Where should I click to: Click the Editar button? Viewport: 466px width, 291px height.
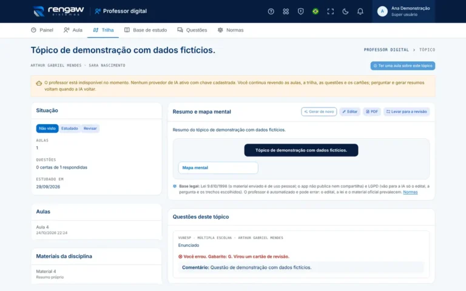tap(349, 112)
